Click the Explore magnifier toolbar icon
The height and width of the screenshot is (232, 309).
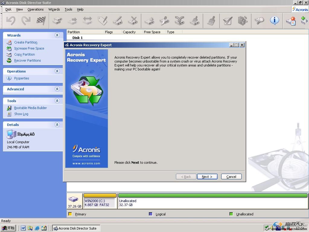point(259,21)
